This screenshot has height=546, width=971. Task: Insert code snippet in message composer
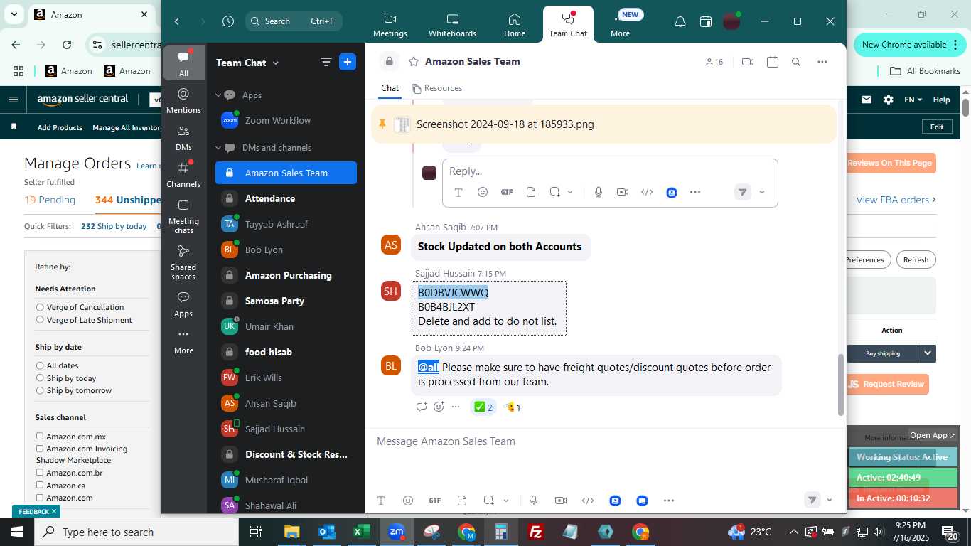587,500
